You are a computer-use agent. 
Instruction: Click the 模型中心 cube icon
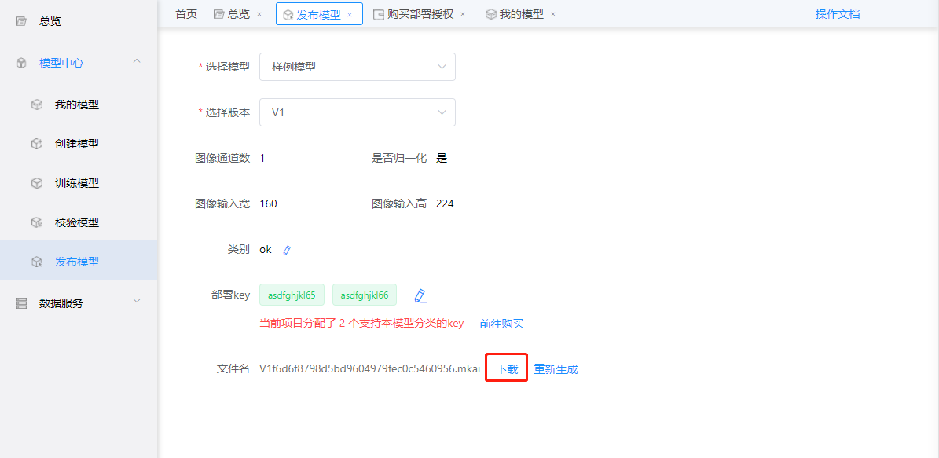tap(21, 63)
